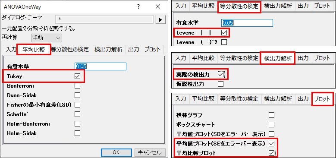Open 等分散性の検定 tab in bottom-right panel
The image size is (336, 158).
[x=239, y=99]
